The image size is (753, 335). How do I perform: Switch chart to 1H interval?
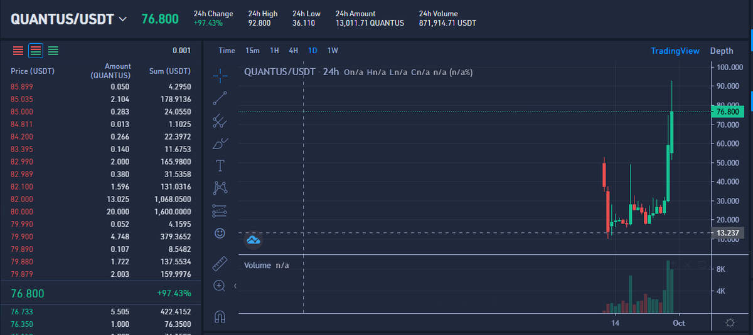(x=274, y=51)
